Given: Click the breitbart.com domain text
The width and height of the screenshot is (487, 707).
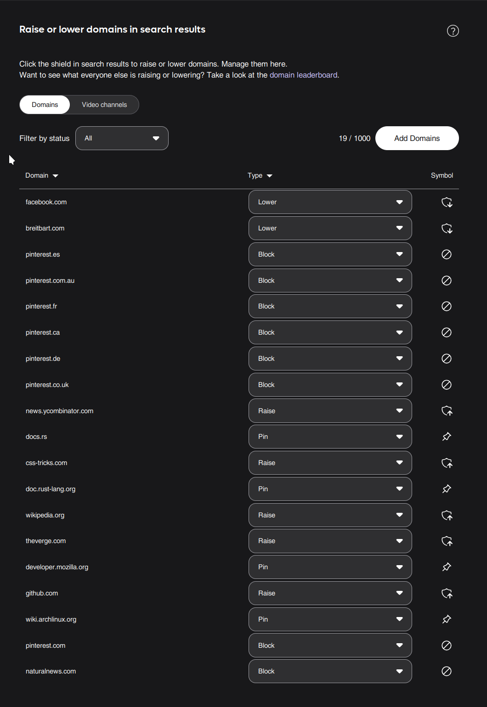Looking at the screenshot, I should pyautogui.click(x=45, y=228).
